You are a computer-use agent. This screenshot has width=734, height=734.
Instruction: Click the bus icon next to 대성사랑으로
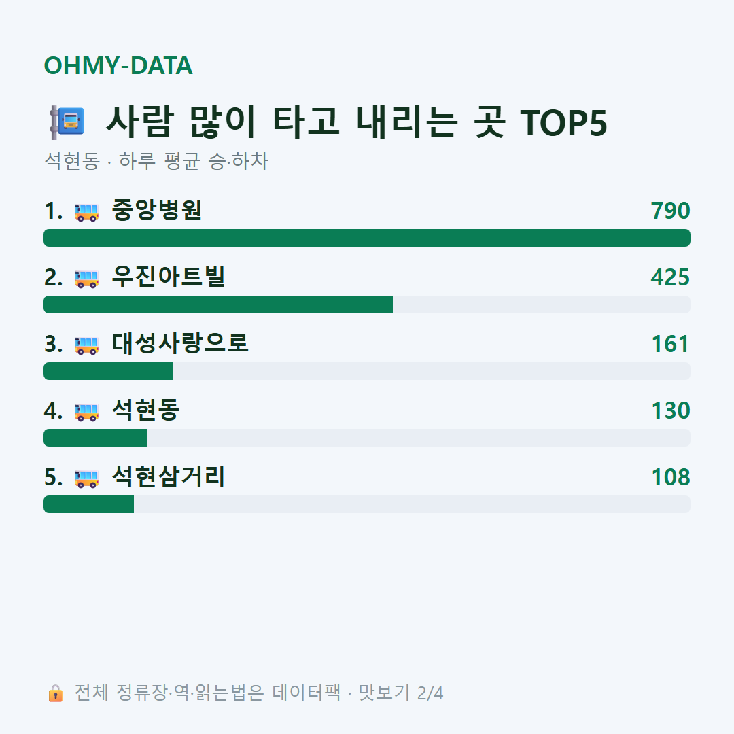coord(87,345)
